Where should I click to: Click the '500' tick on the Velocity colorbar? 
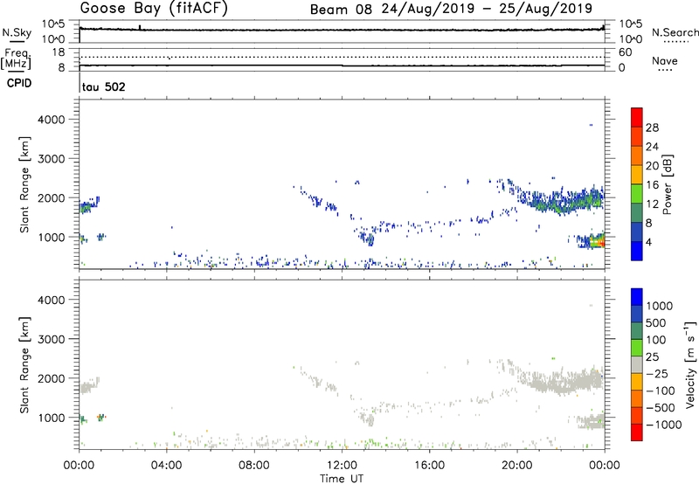pyautogui.click(x=656, y=323)
